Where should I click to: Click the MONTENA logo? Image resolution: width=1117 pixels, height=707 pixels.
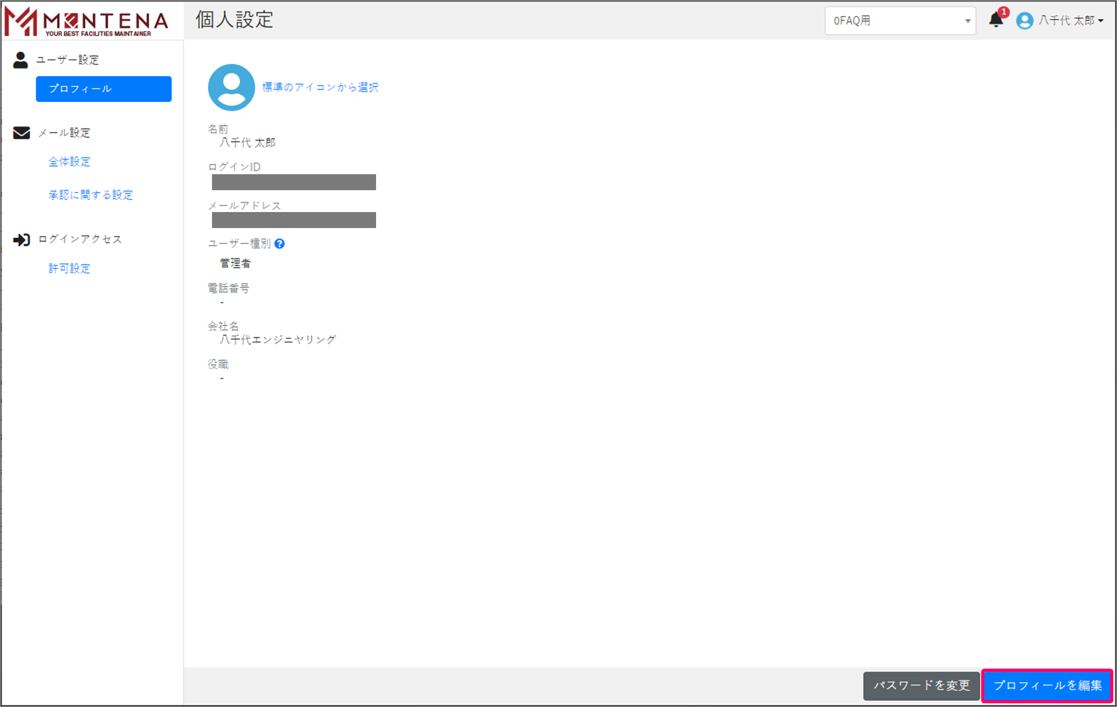click(x=87, y=21)
